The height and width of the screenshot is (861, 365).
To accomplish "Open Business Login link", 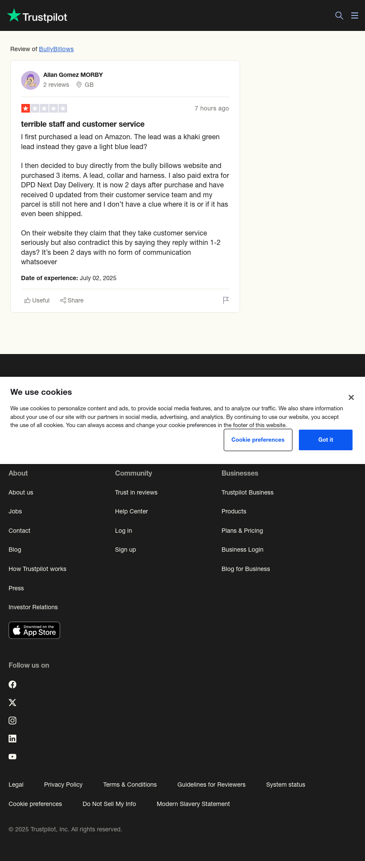I will pos(243,550).
